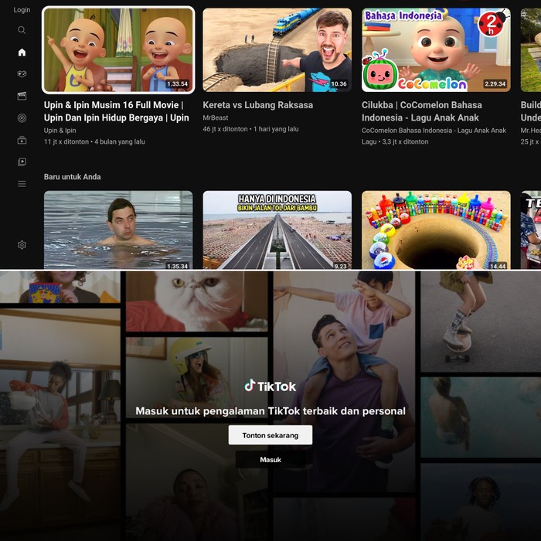Click the TikTok logo
Screen dimensions: 541x541
tap(270, 386)
